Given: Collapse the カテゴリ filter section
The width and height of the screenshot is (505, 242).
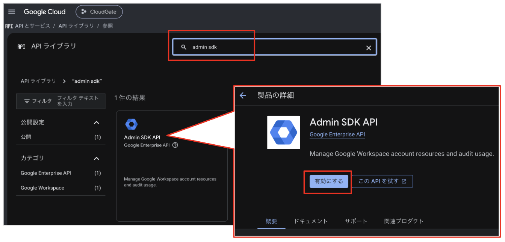Looking at the screenshot, I should tap(97, 158).
